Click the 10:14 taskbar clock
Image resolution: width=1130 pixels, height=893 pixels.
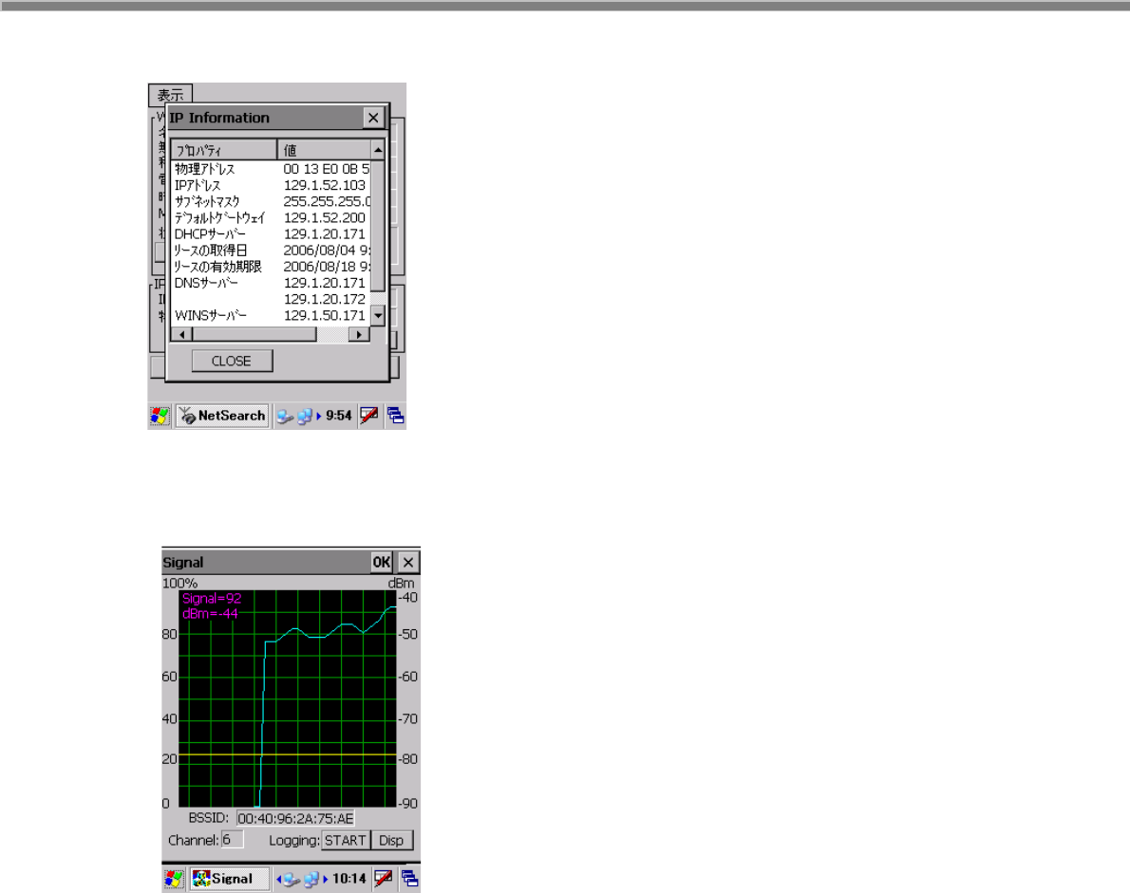coord(348,879)
